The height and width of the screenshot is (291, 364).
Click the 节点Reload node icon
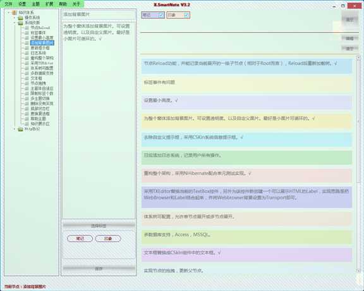tap(27, 28)
